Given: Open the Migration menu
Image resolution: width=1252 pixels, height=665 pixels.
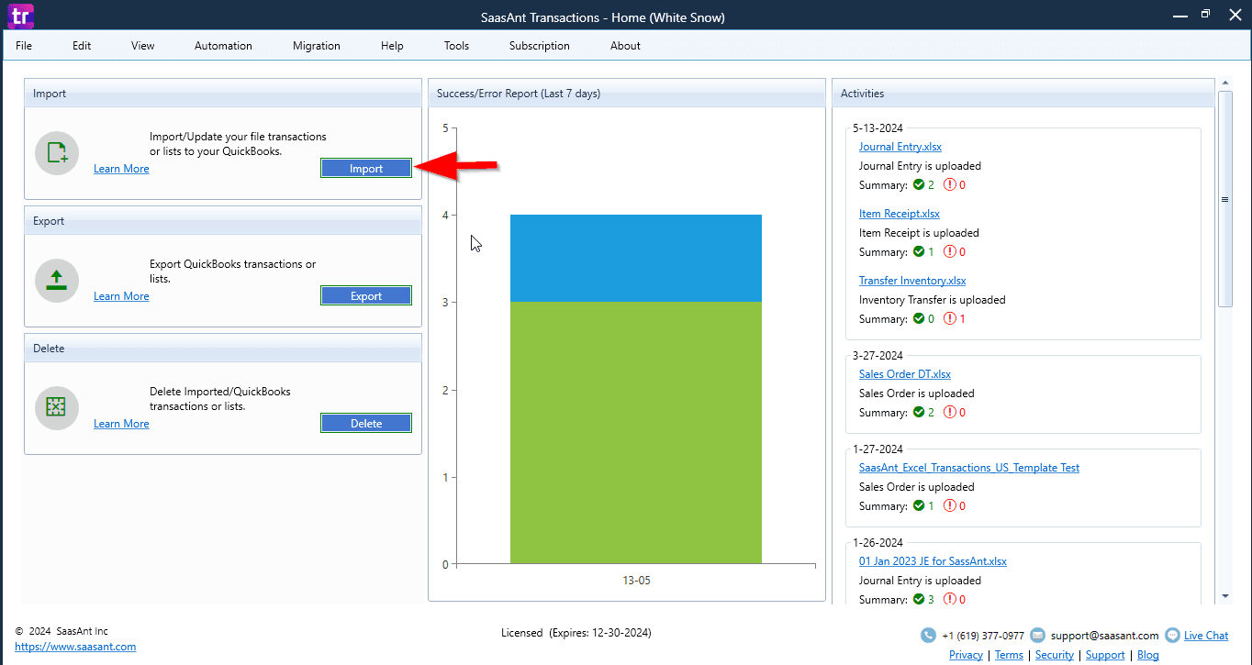Looking at the screenshot, I should [x=317, y=46].
